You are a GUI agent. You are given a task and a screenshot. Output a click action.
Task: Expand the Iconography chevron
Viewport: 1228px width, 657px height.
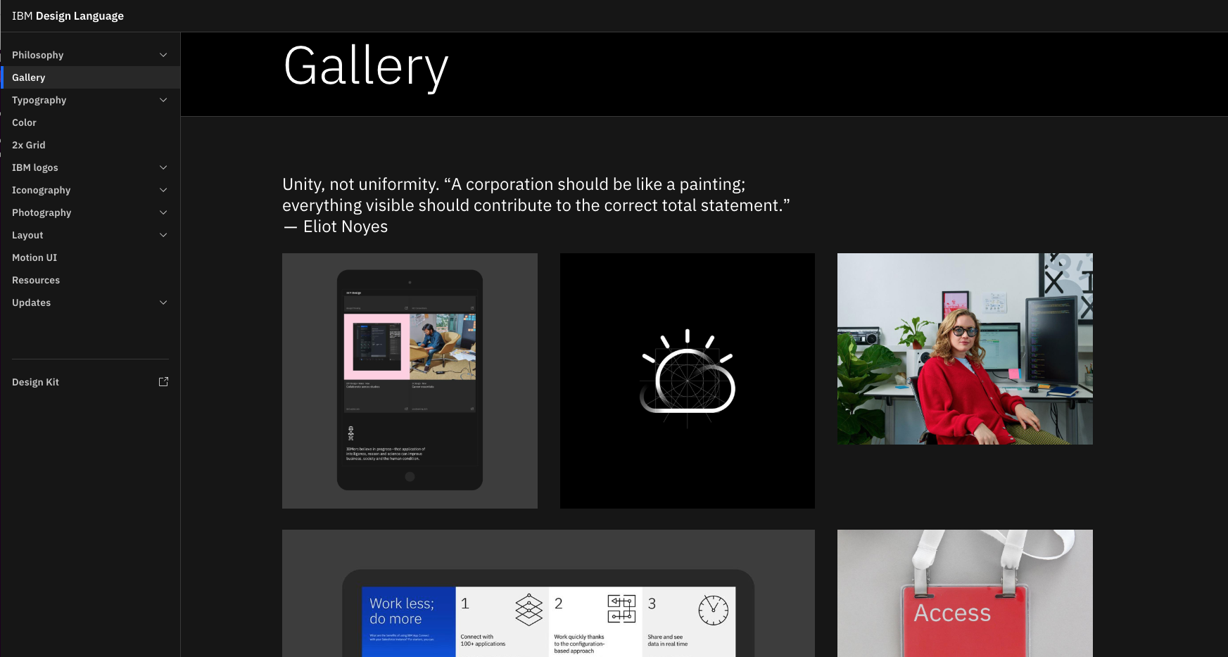coord(163,190)
